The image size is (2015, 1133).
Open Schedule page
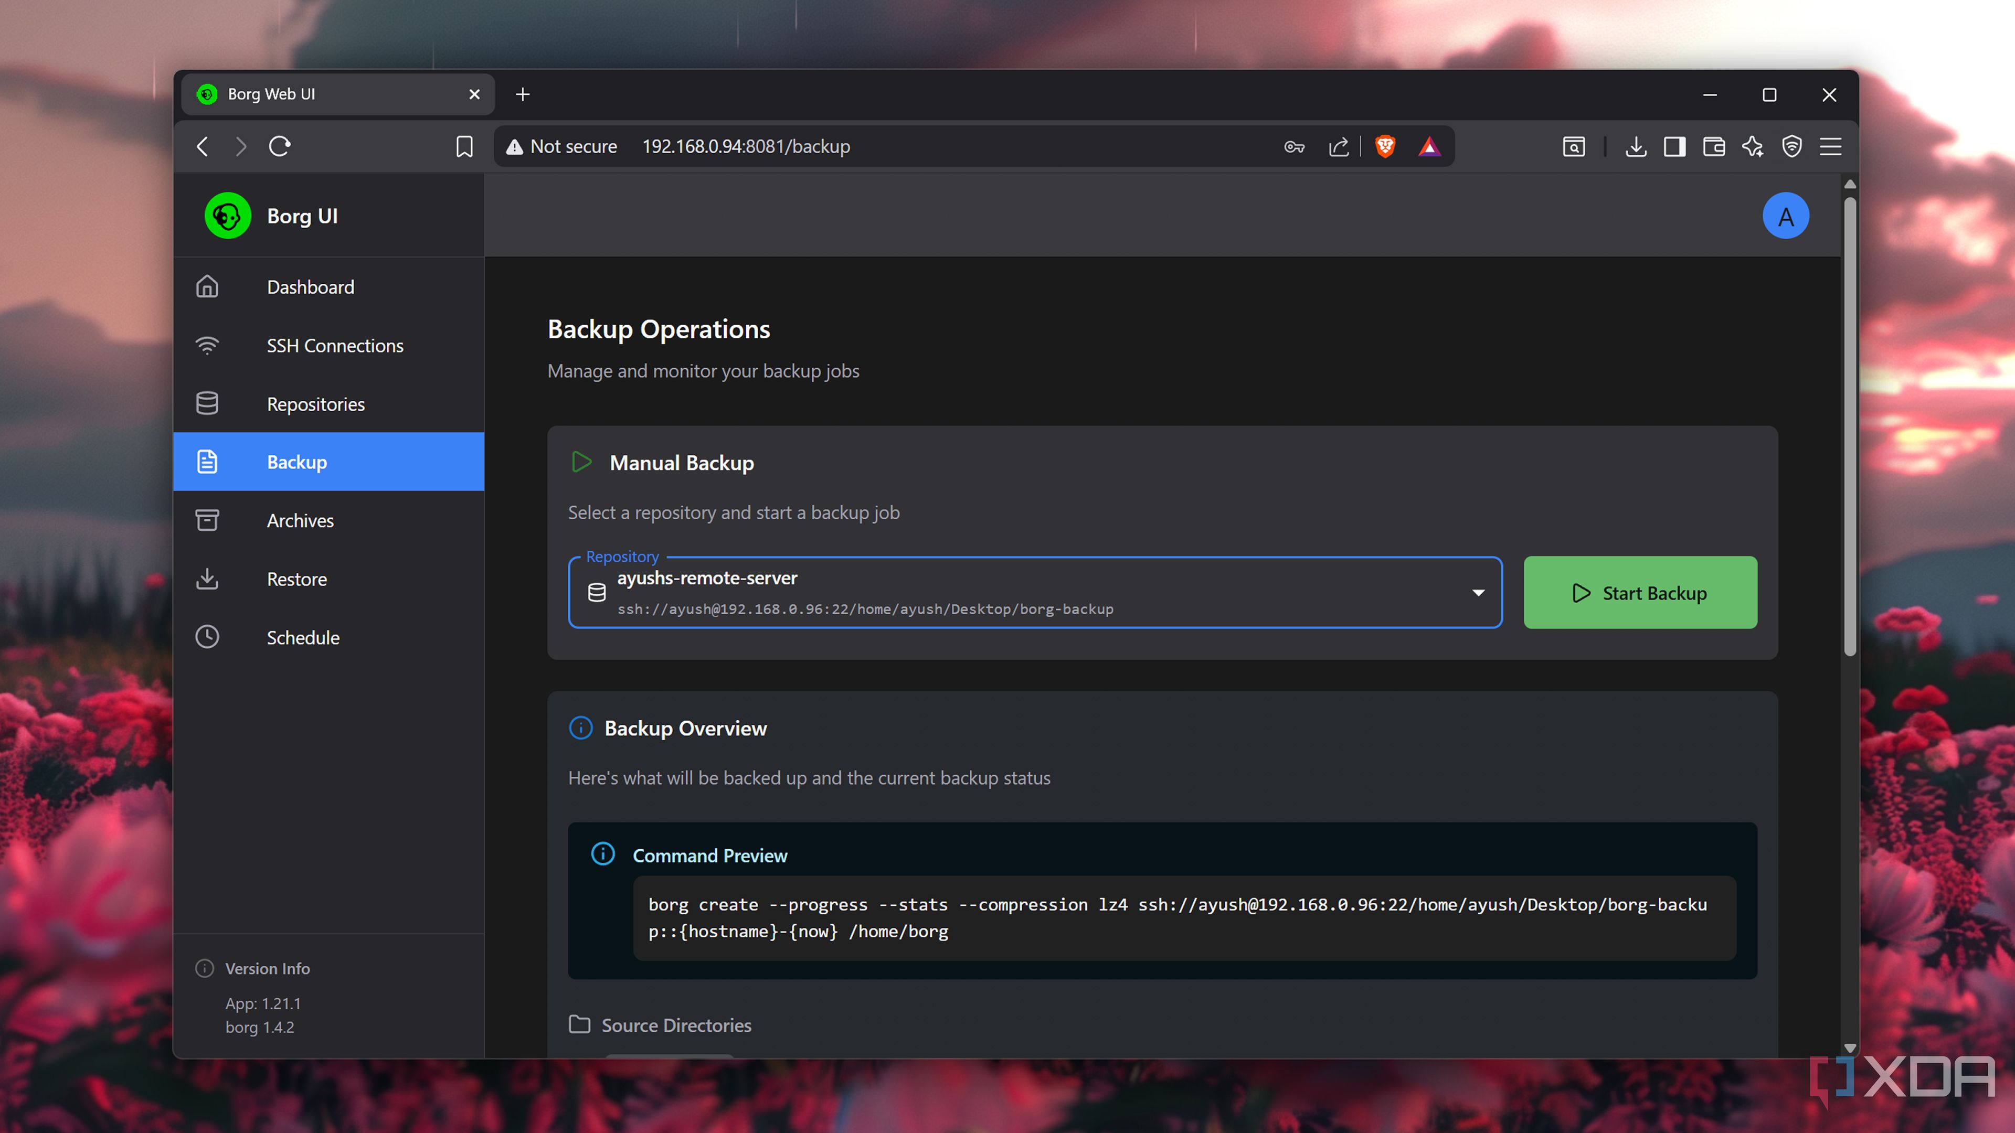(x=328, y=637)
